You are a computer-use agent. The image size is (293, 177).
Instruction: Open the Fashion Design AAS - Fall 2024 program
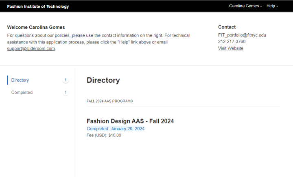(130, 121)
